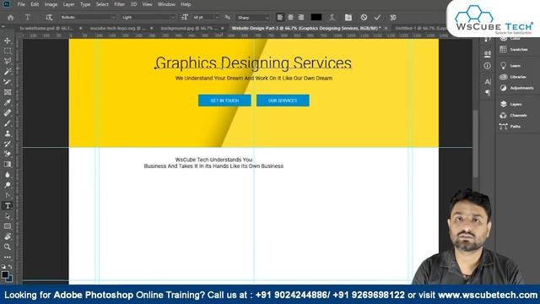The height and width of the screenshot is (304, 540).
Task: Open the font size dropdown arrow
Action: click(x=217, y=17)
